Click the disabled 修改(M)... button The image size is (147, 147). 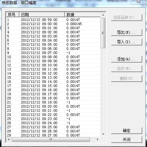[x=127, y=69]
